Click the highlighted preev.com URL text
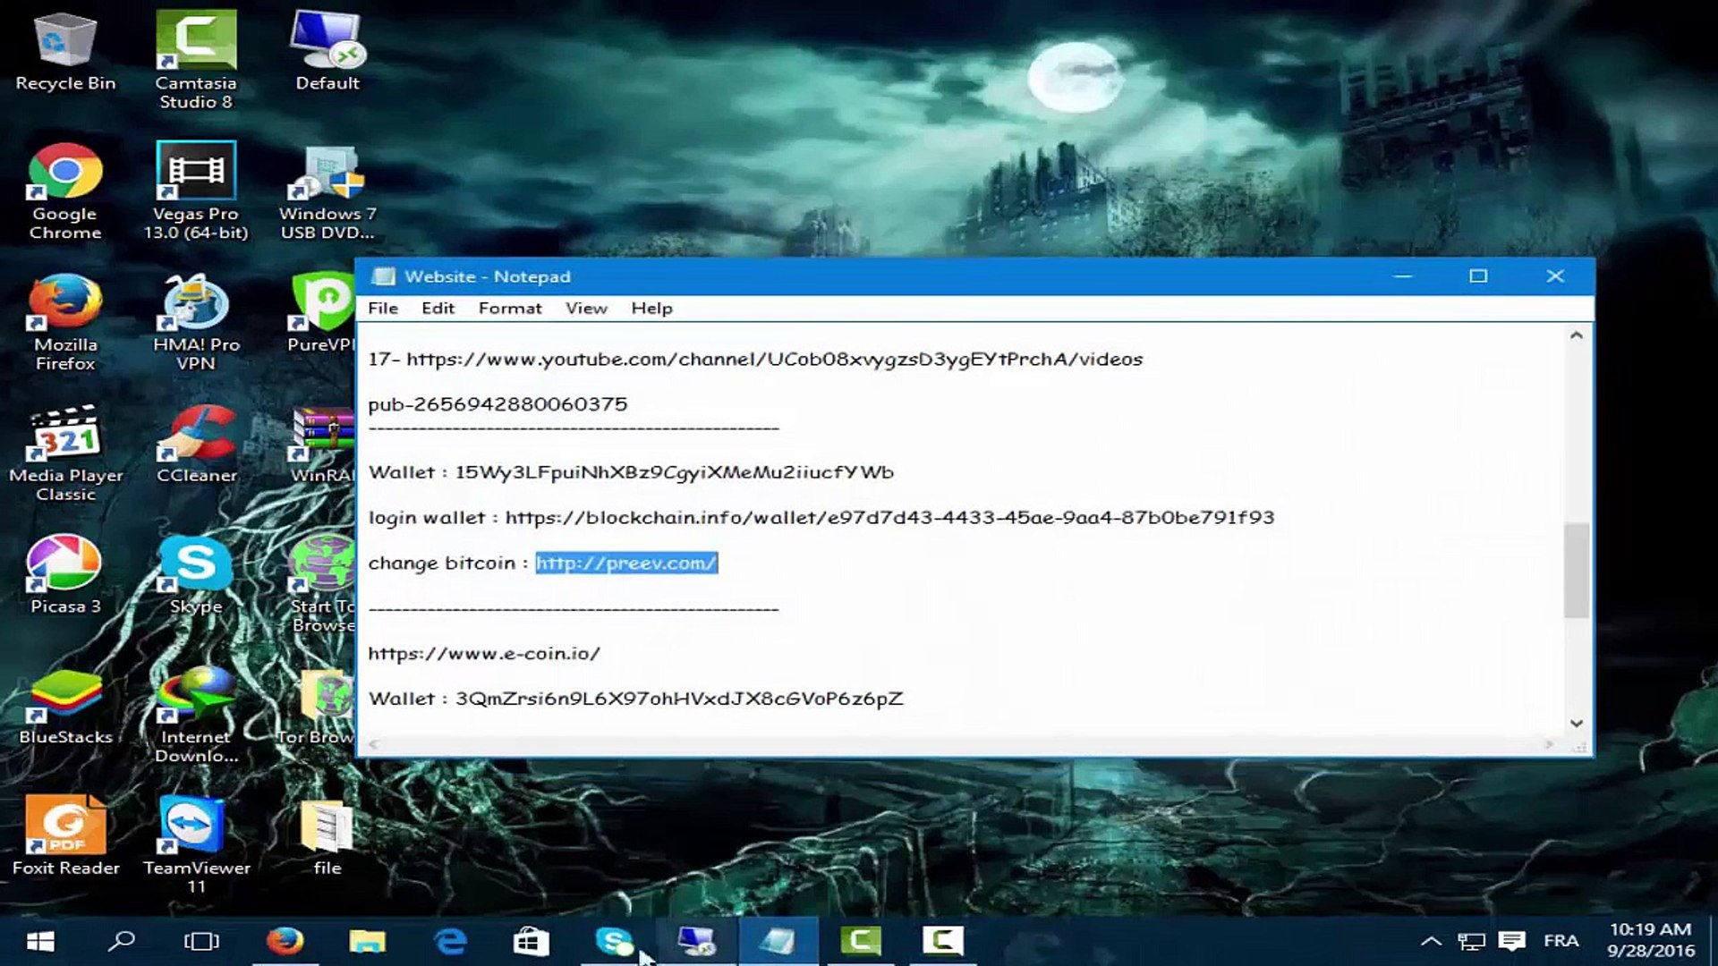Image resolution: width=1718 pixels, height=966 pixels. (625, 563)
